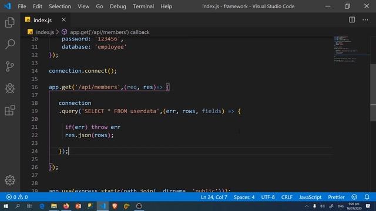Change indentation via Spaces: 4
376x211 pixels.
(x=244, y=197)
